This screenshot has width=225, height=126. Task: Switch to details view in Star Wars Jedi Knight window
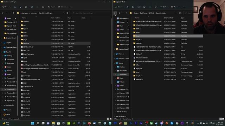pos(108,119)
